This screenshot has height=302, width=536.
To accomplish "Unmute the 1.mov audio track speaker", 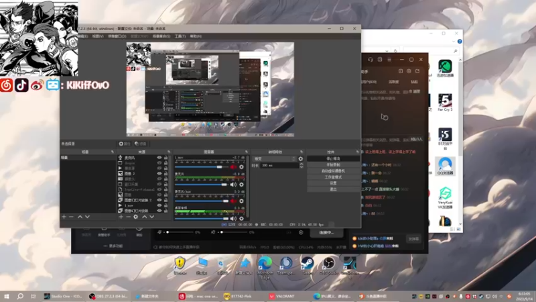I will point(233,167).
